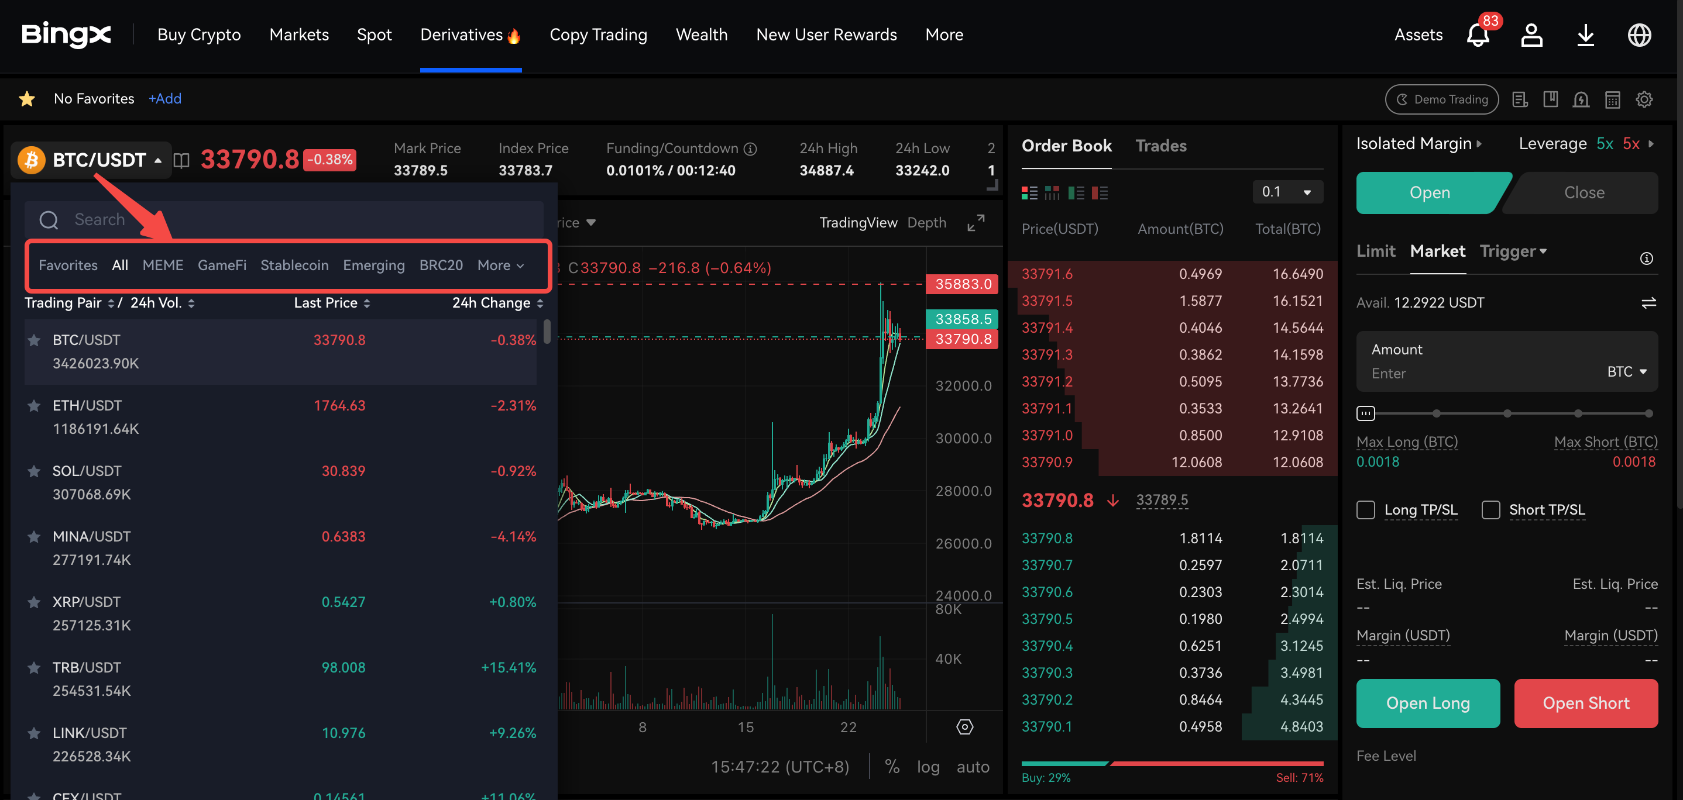Click the user profile icon
The height and width of the screenshot is (800, 1683).
[1531, 35]
